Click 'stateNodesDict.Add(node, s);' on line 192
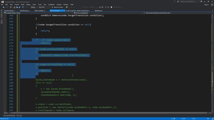Image resolution: width=214 pixels, height=120 pixels. tap(59, 95)
